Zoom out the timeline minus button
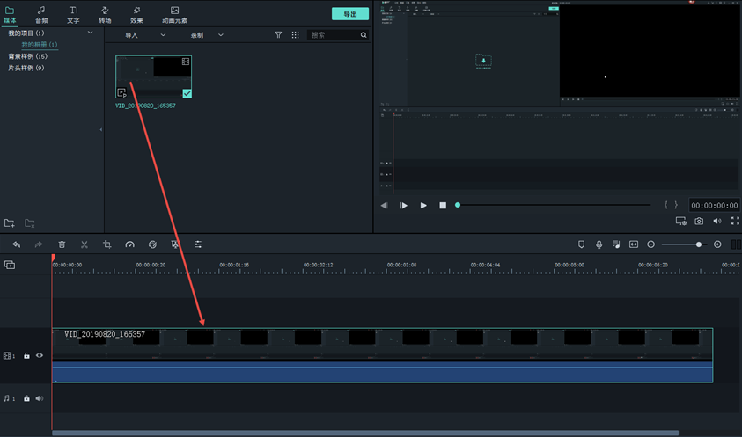The height and width of the screenshot is (437, 742). 651,244
